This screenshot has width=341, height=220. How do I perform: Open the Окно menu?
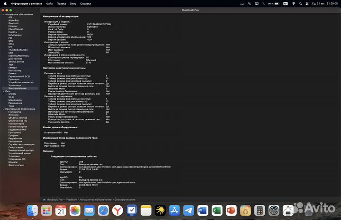[73, 3]
